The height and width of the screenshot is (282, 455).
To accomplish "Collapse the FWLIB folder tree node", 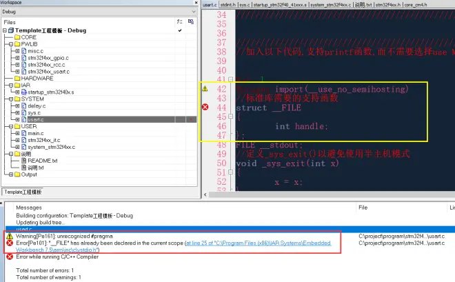I will pos(11,44).
